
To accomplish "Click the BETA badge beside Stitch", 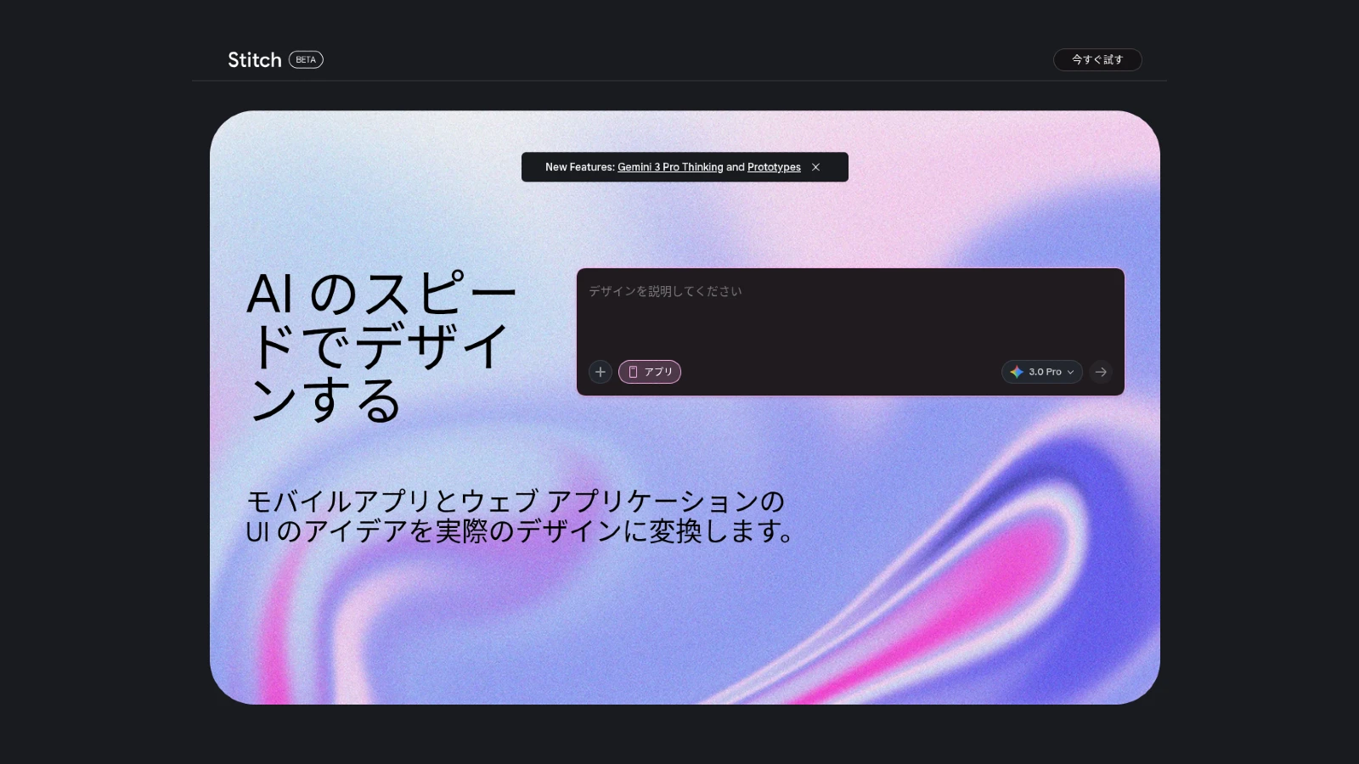I will coord(306,59).
